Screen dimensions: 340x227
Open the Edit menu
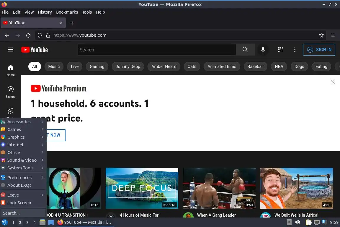(17, 12)
